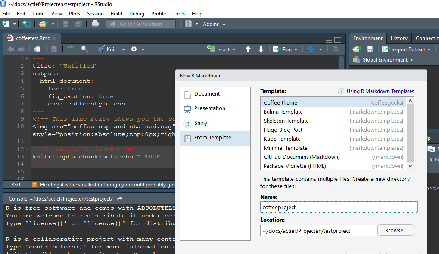The height and width of the screenshot is (254, 439).
Task: Click the Find/Replace magnifier icon
Action: coord(84,49)
